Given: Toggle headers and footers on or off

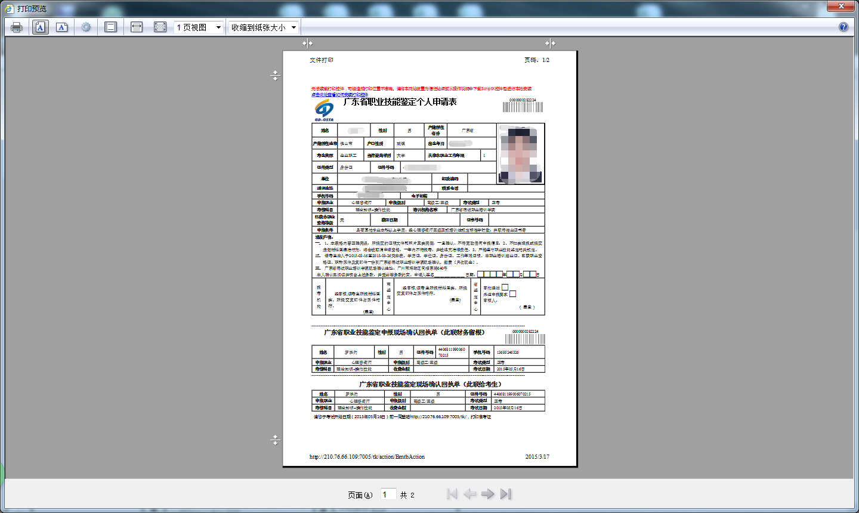Looking at the screenshot, I should (110, 27).
